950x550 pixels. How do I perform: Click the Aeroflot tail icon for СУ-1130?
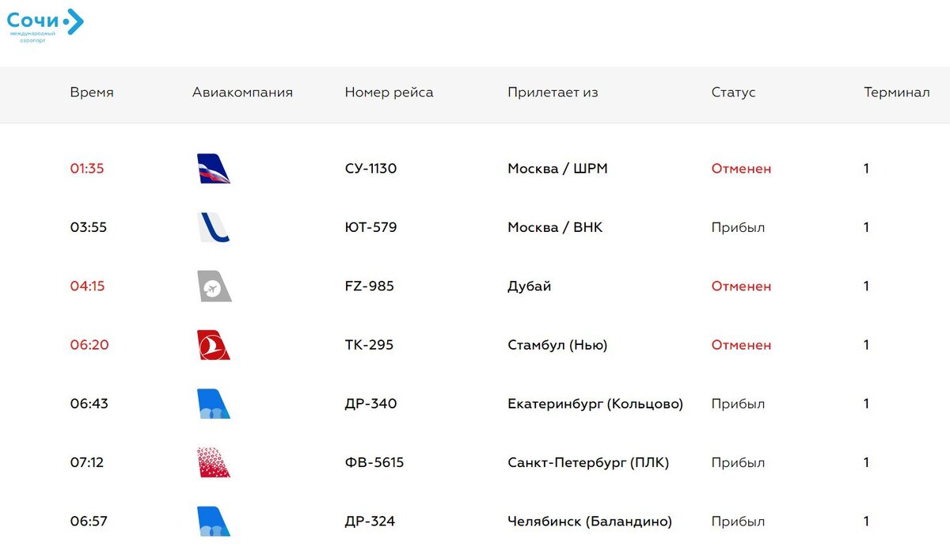(214, 169)
